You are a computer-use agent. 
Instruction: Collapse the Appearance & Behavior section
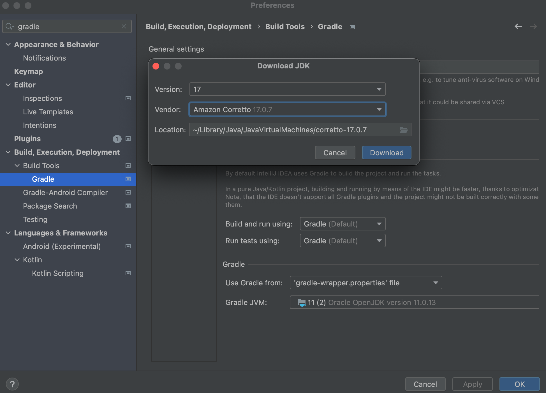[x=8, y=45]
